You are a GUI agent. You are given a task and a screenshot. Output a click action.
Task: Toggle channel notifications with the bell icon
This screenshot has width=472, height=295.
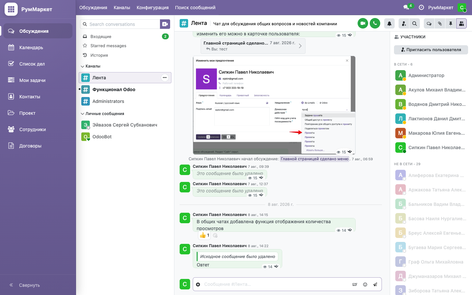pos(389,24)
